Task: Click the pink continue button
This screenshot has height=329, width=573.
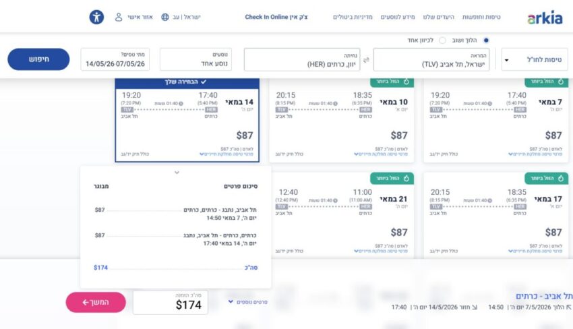Action: pos(96,302)
